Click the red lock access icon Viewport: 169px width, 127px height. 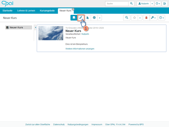point(146,18)
